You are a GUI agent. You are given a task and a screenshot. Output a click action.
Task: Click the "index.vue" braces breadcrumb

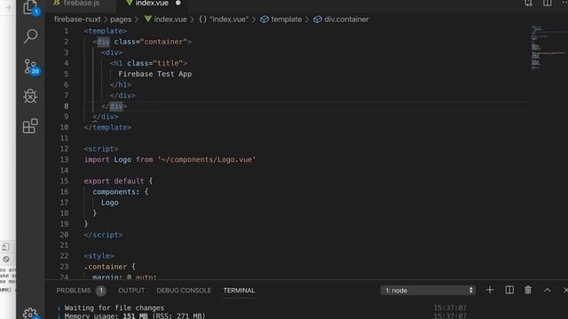click(224, 19)
